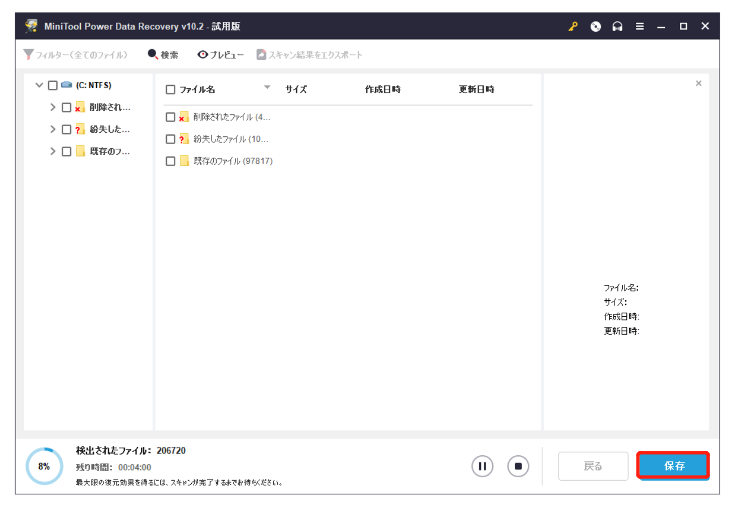Click the 戻る back button
This screenshot has width=731, height=505.
[x=593, y=466]
